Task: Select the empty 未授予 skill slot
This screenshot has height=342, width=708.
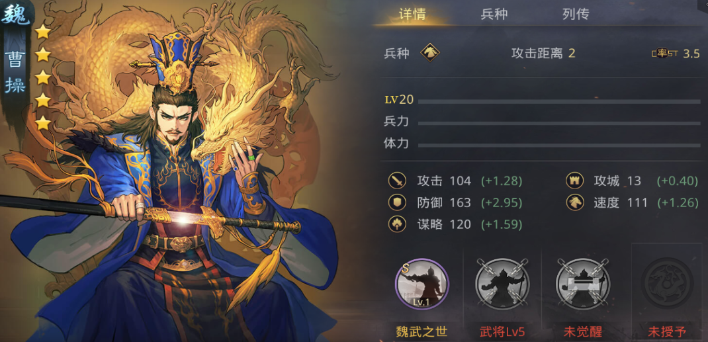Action: [667, 284]
